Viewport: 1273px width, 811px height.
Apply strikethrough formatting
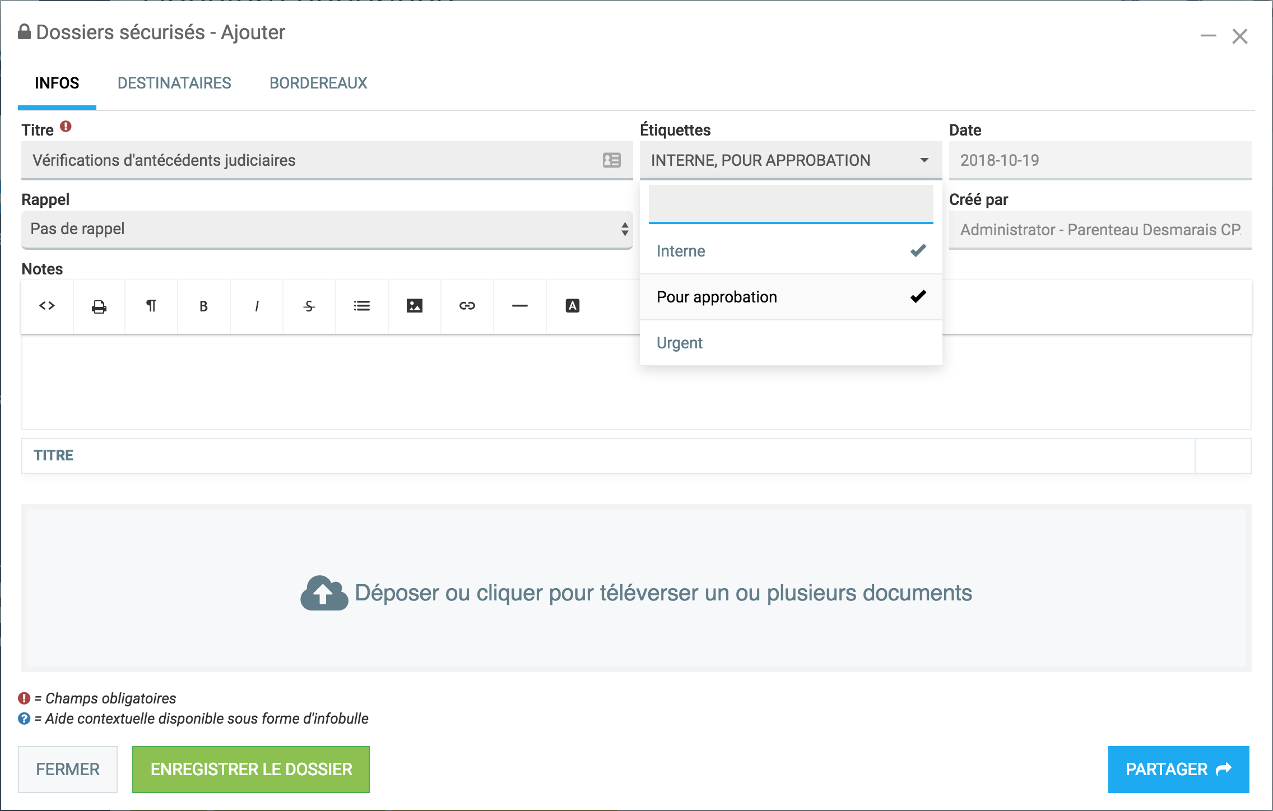(309, 306)
